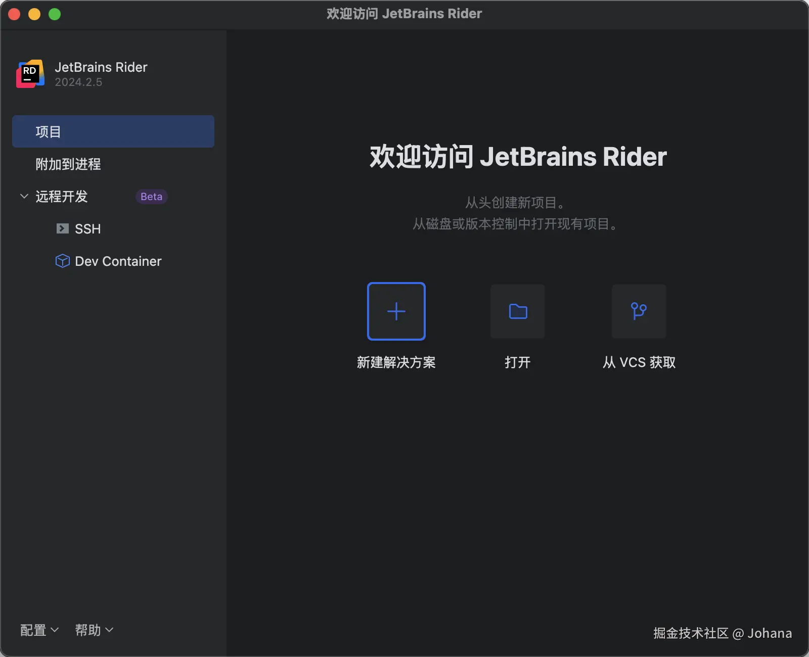This screenshot has height=657, width=809.
Task: Click the JetBrains Rider RD logo
Action: point(30,74)
